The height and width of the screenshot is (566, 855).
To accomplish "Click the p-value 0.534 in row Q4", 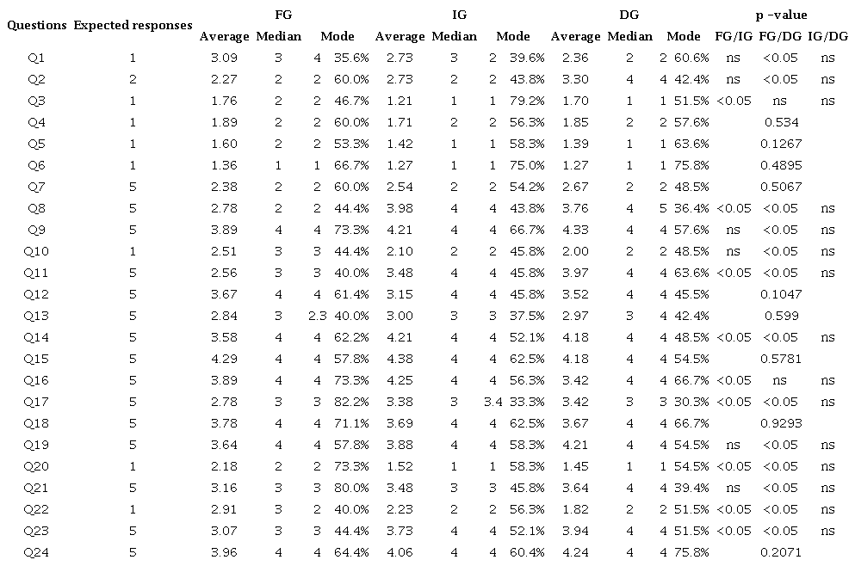I will (x=781, y=122).
